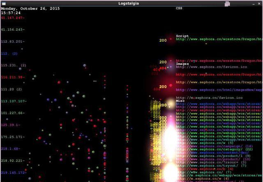Select the IP entry 218.1.68-
263x182 pixels.
(11, 149)
